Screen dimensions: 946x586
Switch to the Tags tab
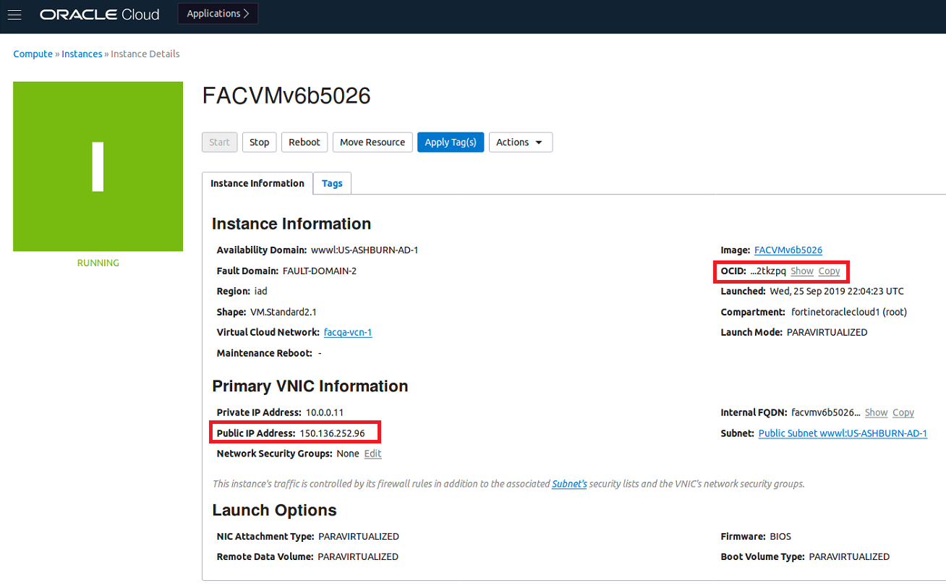(331, 183)
